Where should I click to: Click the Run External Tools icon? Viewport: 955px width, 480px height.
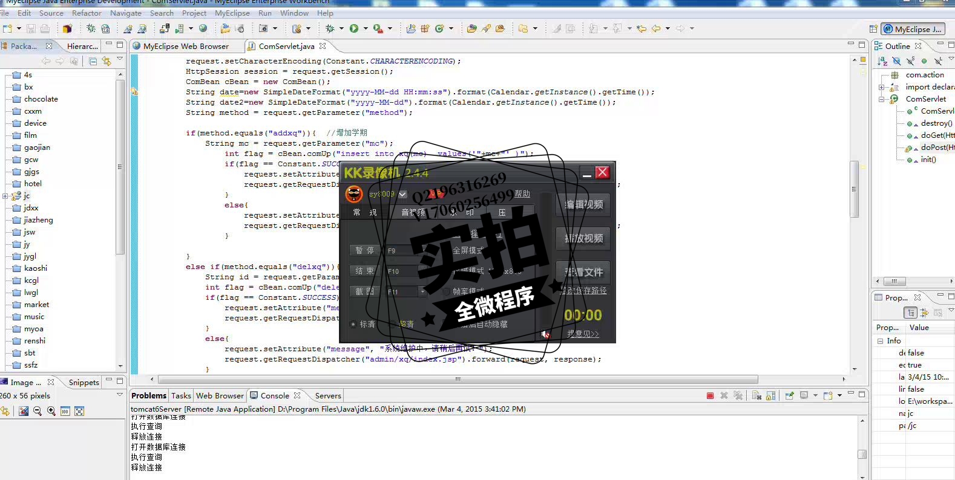378,28
